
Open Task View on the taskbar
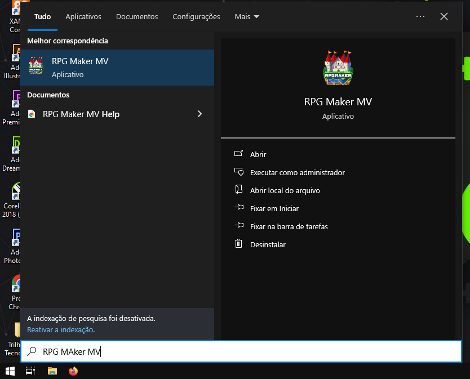[x=30, y=371]
